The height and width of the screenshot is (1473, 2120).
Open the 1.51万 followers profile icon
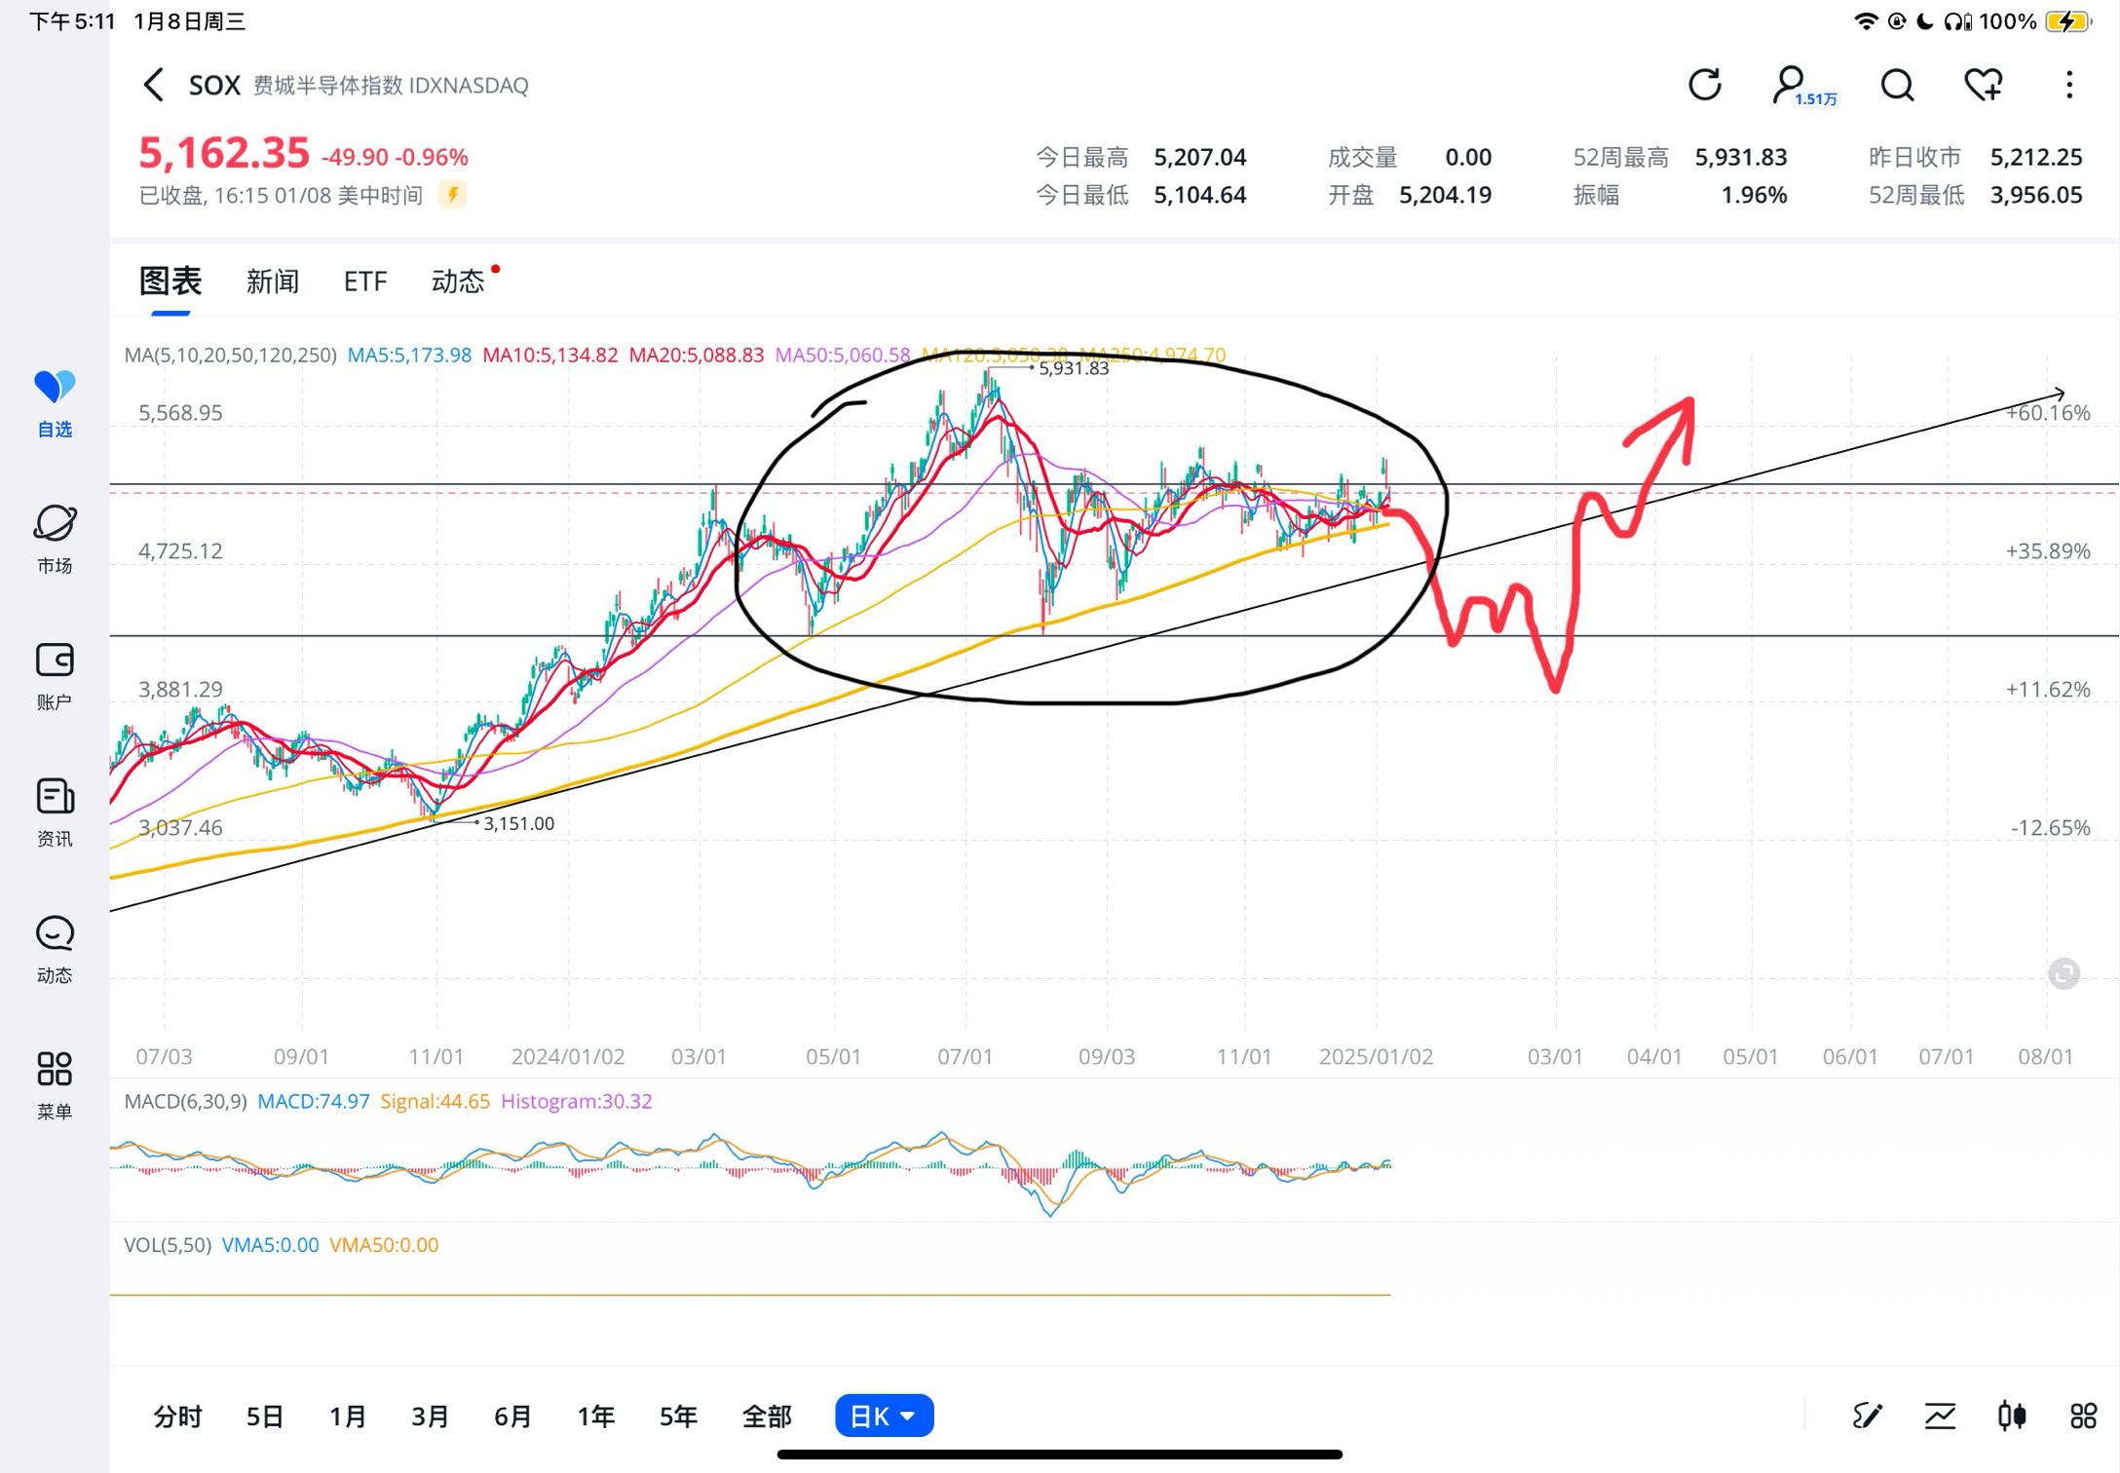click(x=1802, y=86)
